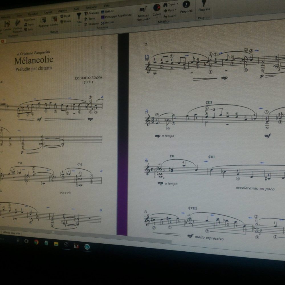Open File Explorer from the taskbar
Image resolution: width=285 pixels, height=285 pixels.
(x=56, y=244)
